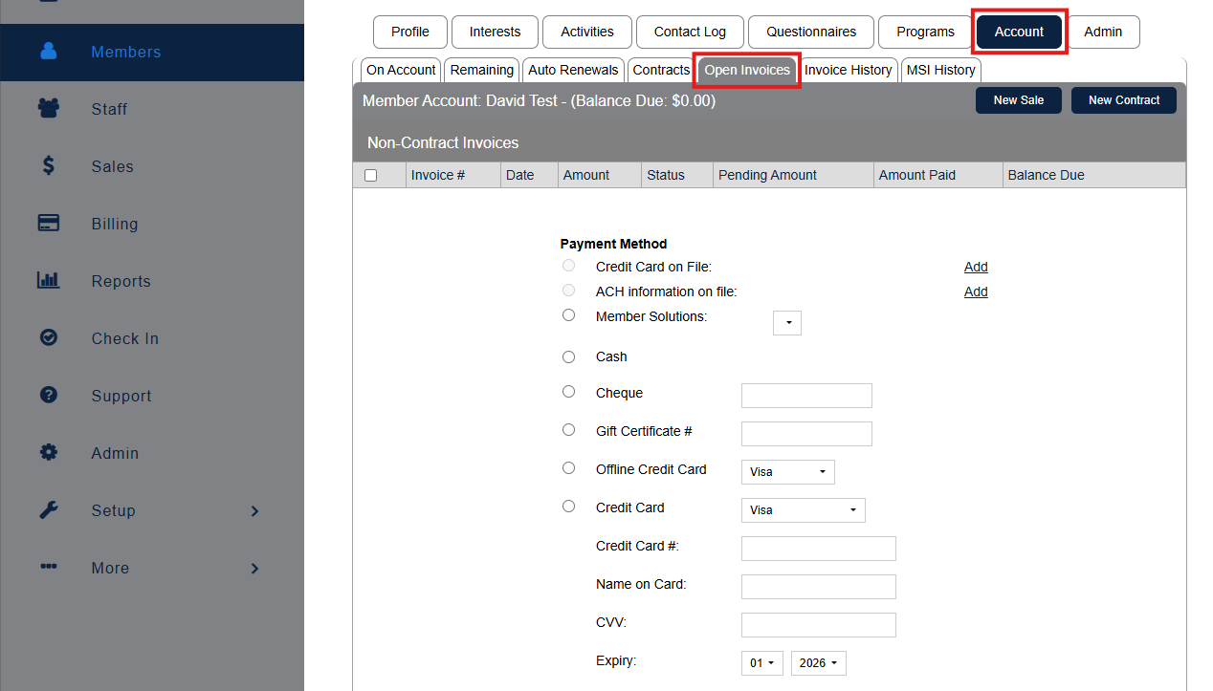Click the Check In checkmark icon
This screenshot has width=1213, height=691.
(x=49, y=338)
